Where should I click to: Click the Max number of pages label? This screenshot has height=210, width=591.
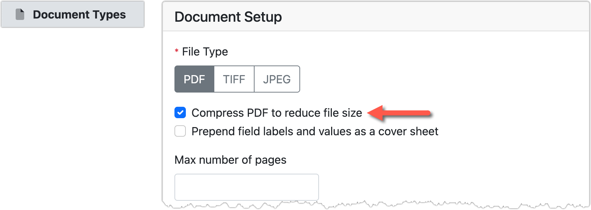[230, 160]
